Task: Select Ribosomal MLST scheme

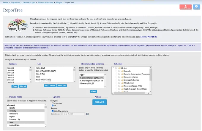Action: point(91,83)
